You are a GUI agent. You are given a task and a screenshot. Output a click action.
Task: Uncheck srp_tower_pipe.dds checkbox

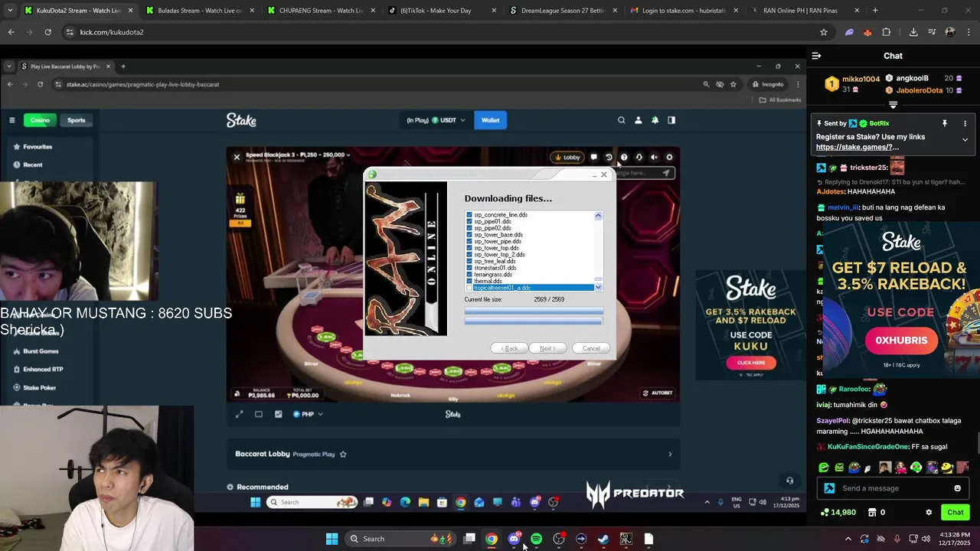tap(469, 242)
